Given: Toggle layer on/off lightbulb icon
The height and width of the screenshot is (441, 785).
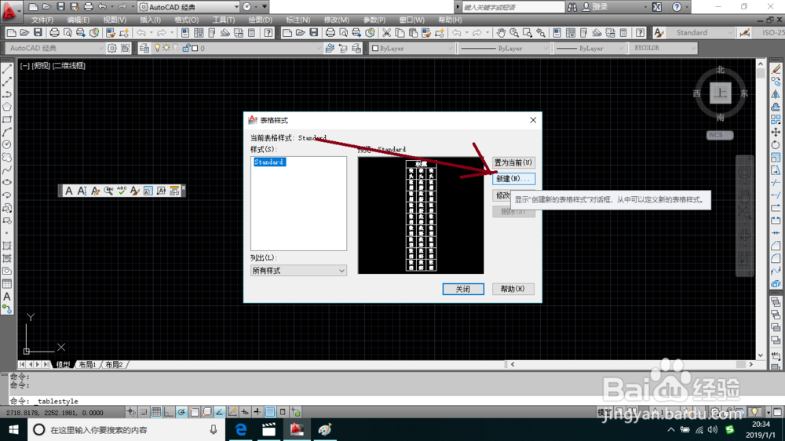Looking at the screenshot, I should coord(157,48).
